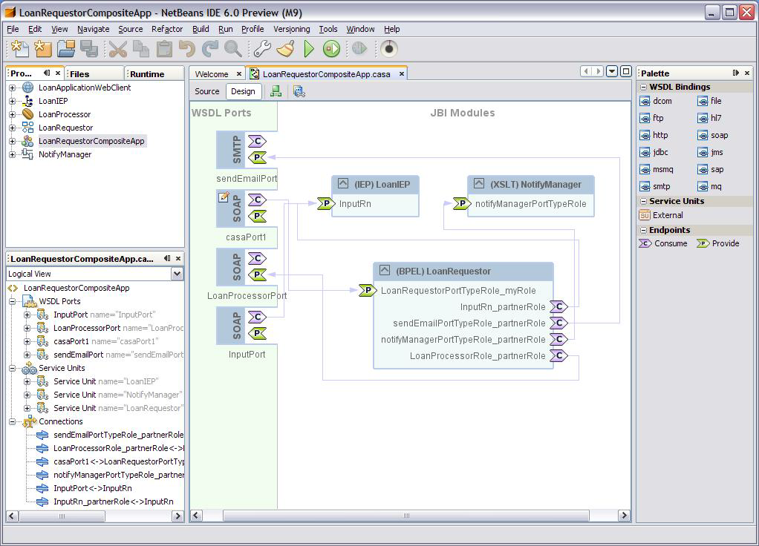The image size is (759, 546).
Task: Collapse the (IEP) LoanIEP module box
Action: coord(342,183)
